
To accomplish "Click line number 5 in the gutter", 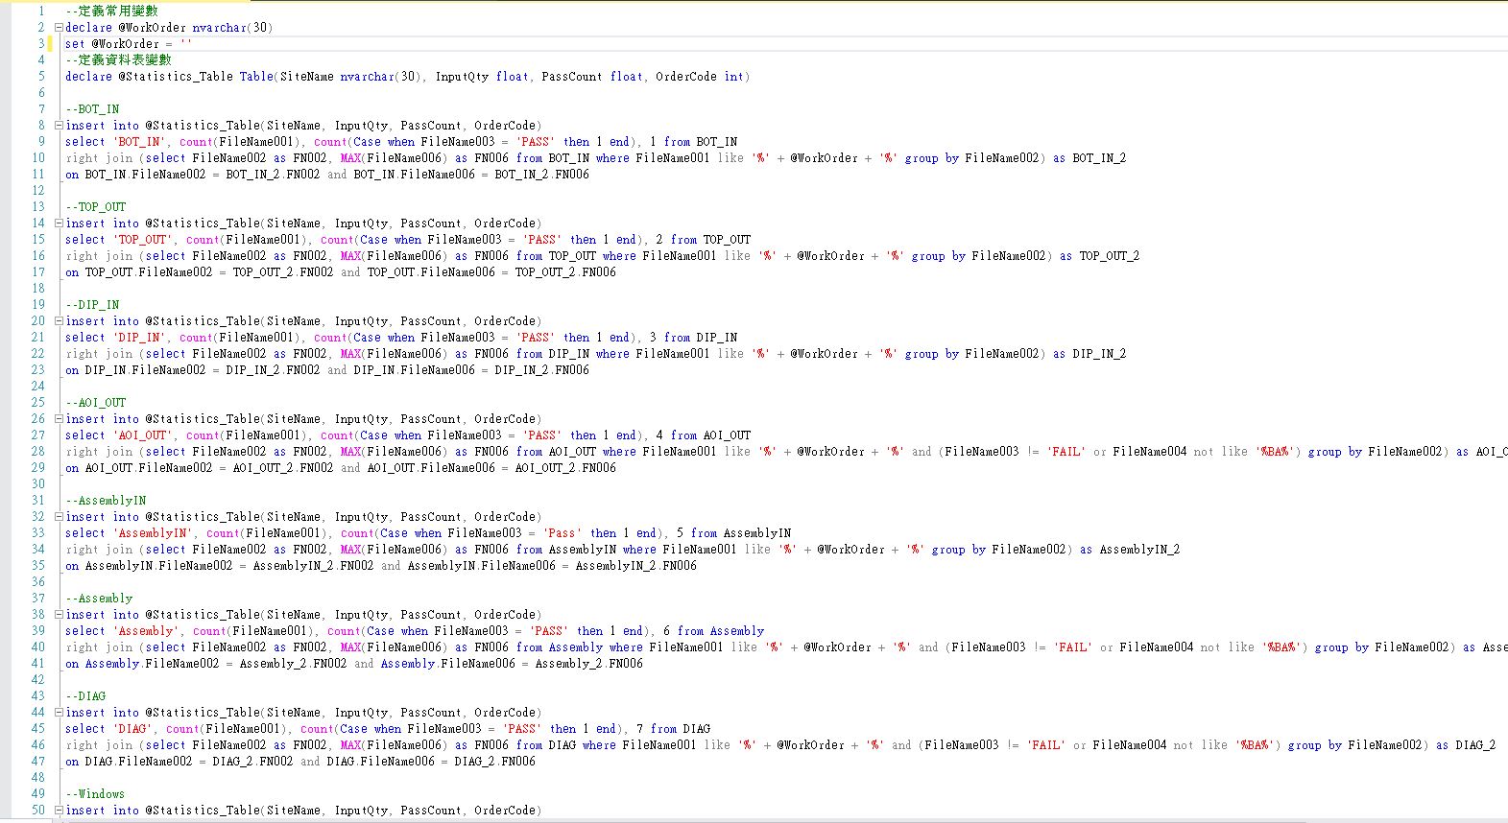I will 41,77.
